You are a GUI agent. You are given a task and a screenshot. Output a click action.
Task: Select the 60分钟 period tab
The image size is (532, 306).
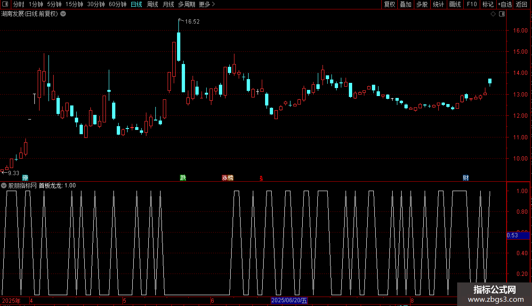pos(118,4)
